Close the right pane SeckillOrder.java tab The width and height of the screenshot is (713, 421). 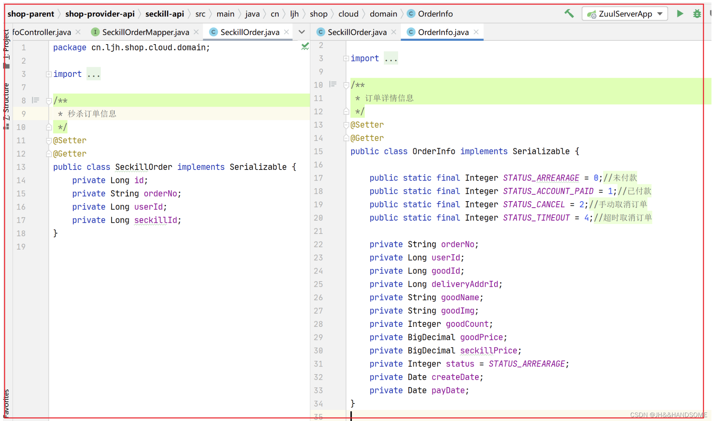pos(393,32)
